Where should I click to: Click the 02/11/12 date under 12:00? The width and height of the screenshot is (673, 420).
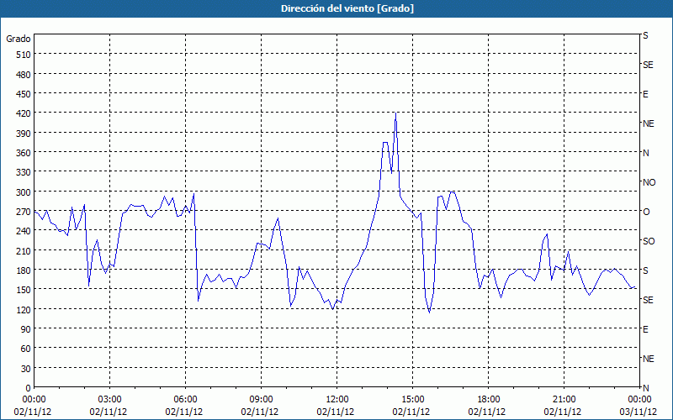pos(336,412)
